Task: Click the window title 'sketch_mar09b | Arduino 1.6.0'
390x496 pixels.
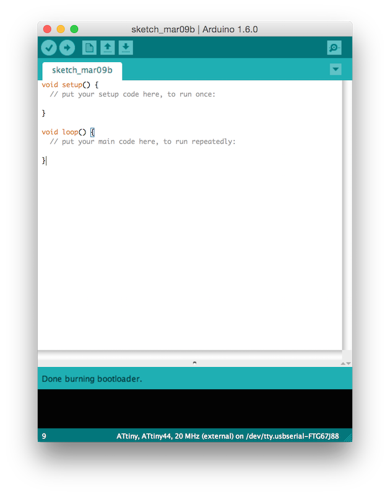Action: tap(194, 29)
